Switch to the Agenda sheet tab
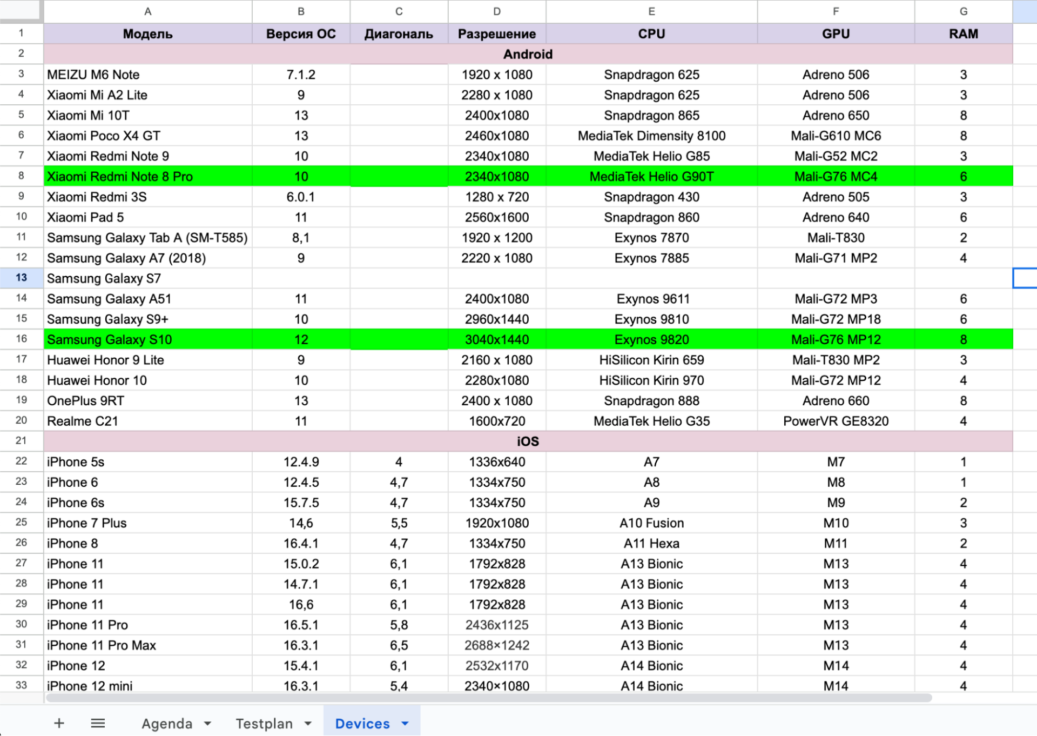 (x=166, y=724)
